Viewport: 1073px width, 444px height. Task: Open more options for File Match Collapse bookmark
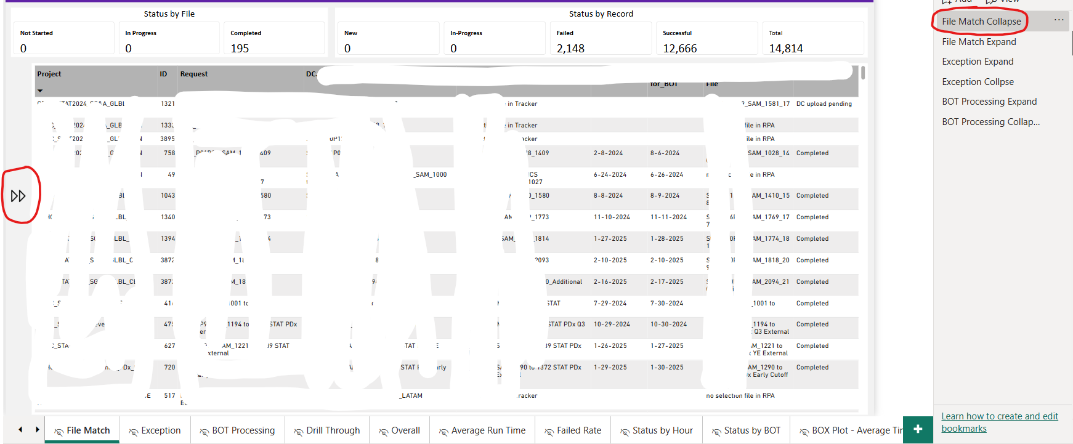1058,20
